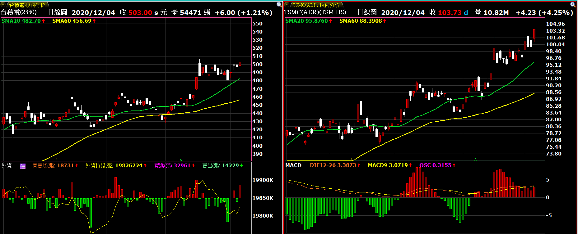578x234 pixels.
Task: Click the purple list icon next to 外資
Action: click(23, 166)
